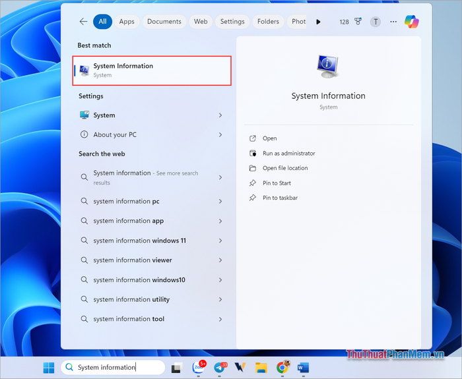Switch to the Settings filter tab
This screenshot has width=462, height=379.
pos(232,22)
